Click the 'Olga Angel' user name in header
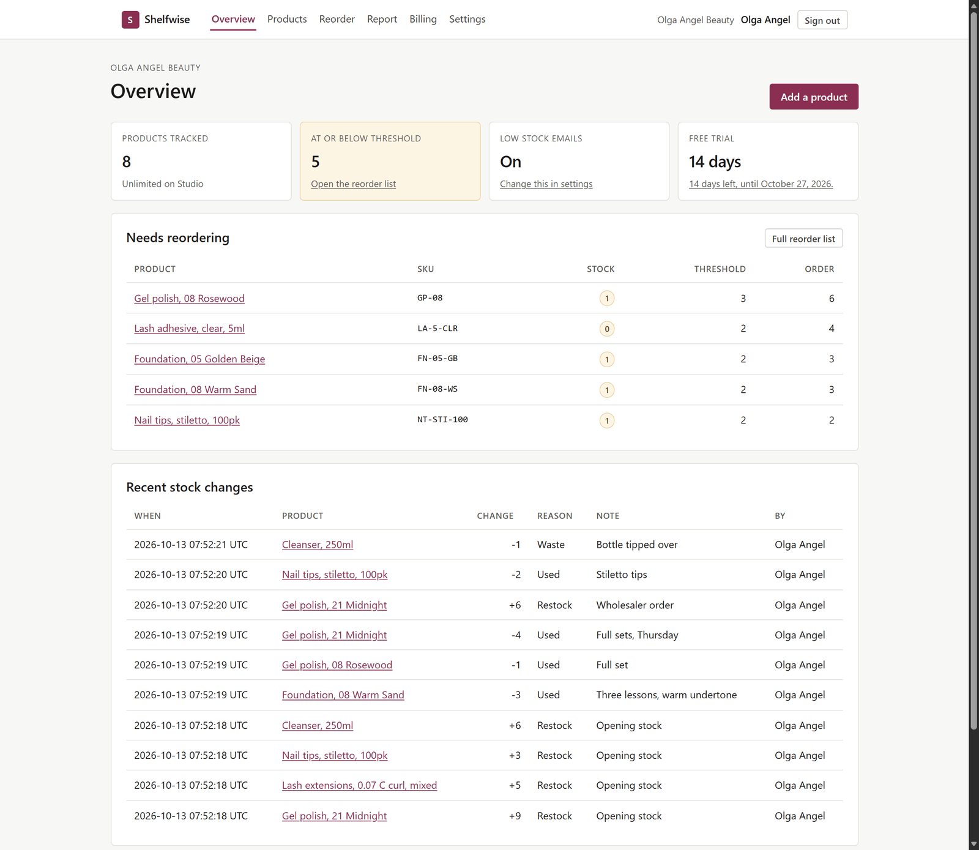979x850 pixels. 765,20
